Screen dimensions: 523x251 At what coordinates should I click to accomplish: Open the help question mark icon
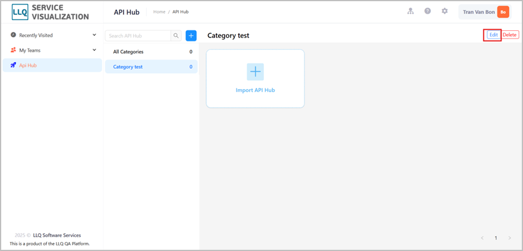427,11
